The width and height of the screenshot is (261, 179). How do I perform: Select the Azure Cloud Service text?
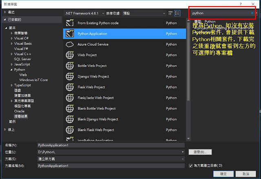pos(93,44)
